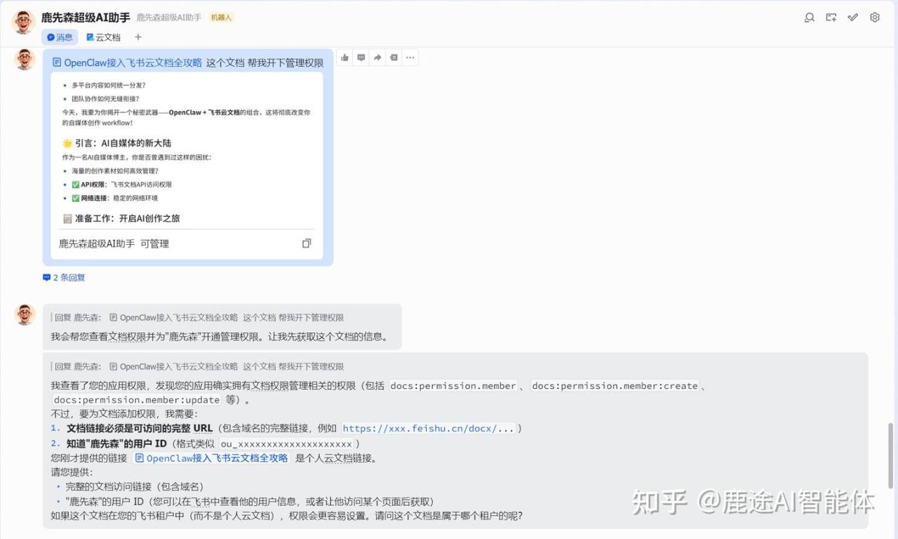
Task: Open the 可管理 permission dropdown on document card
Action: (x=154, y=244)
